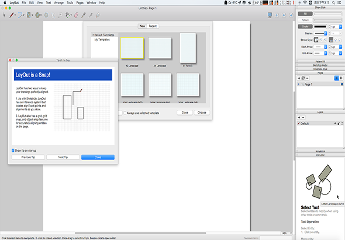The image size is (345, 240).
Task: Select the flat cap Stroke Style icon
Action: coord(331,40)
